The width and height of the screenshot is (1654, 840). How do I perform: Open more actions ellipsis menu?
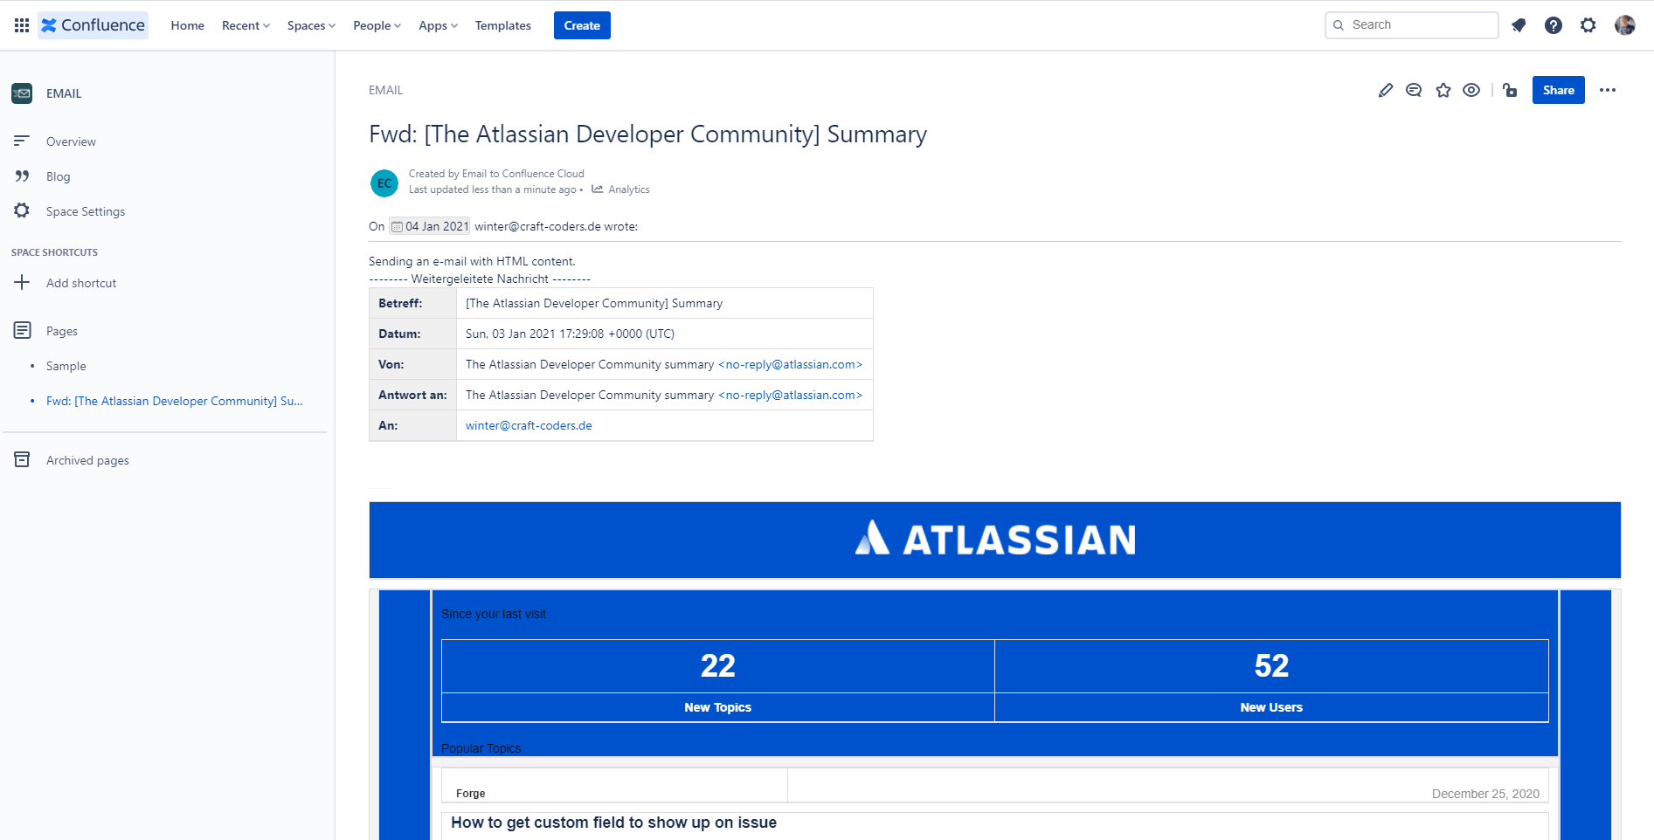[1608, 90]
